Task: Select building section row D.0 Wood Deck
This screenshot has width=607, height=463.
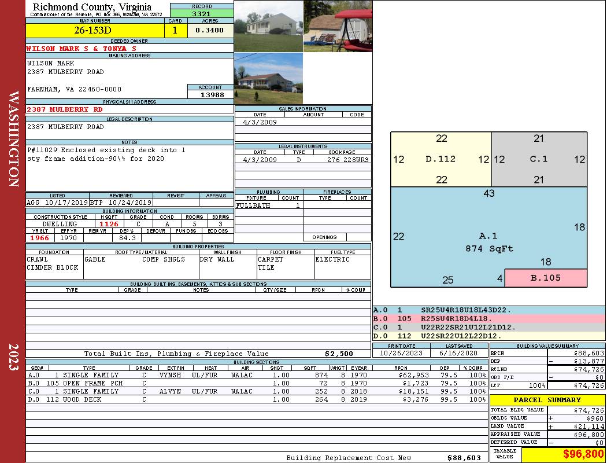Action: (257, 399)
